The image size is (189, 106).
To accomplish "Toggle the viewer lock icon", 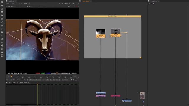I will click(x=74, y=80).
